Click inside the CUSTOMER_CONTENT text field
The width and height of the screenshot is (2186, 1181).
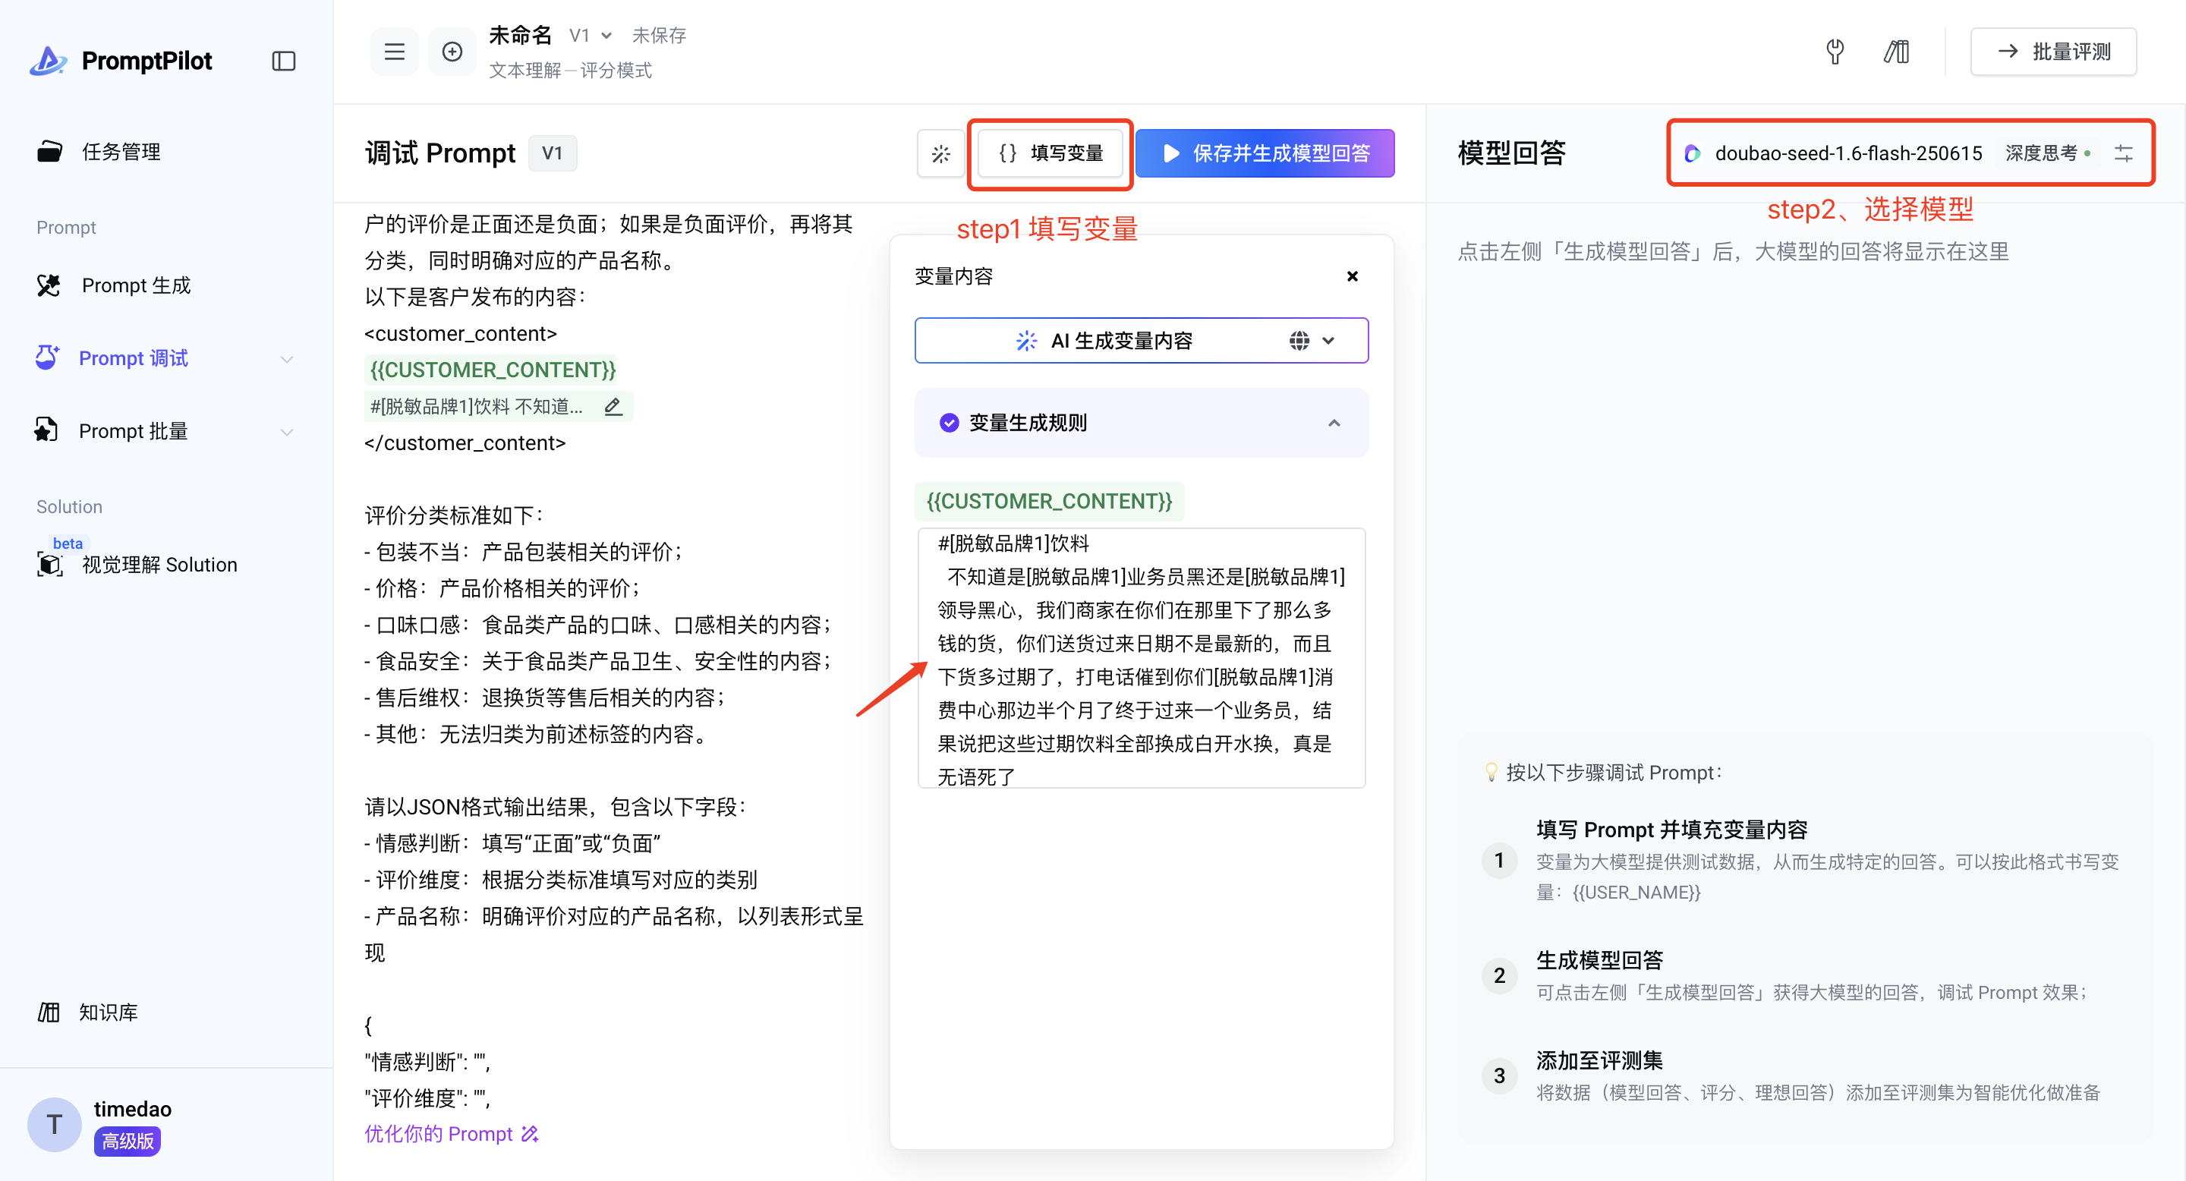point(1141,658)
